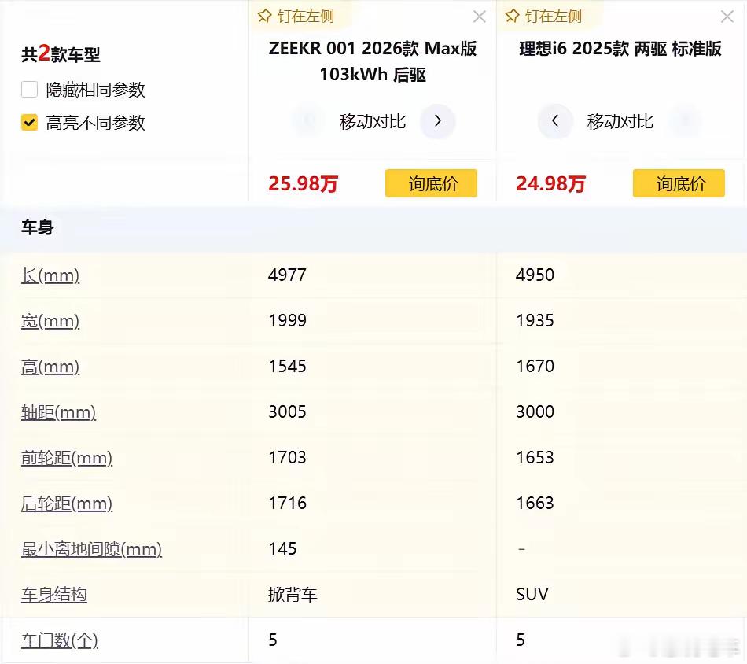Select ZEEKR length value 4977

click(287, 275)
